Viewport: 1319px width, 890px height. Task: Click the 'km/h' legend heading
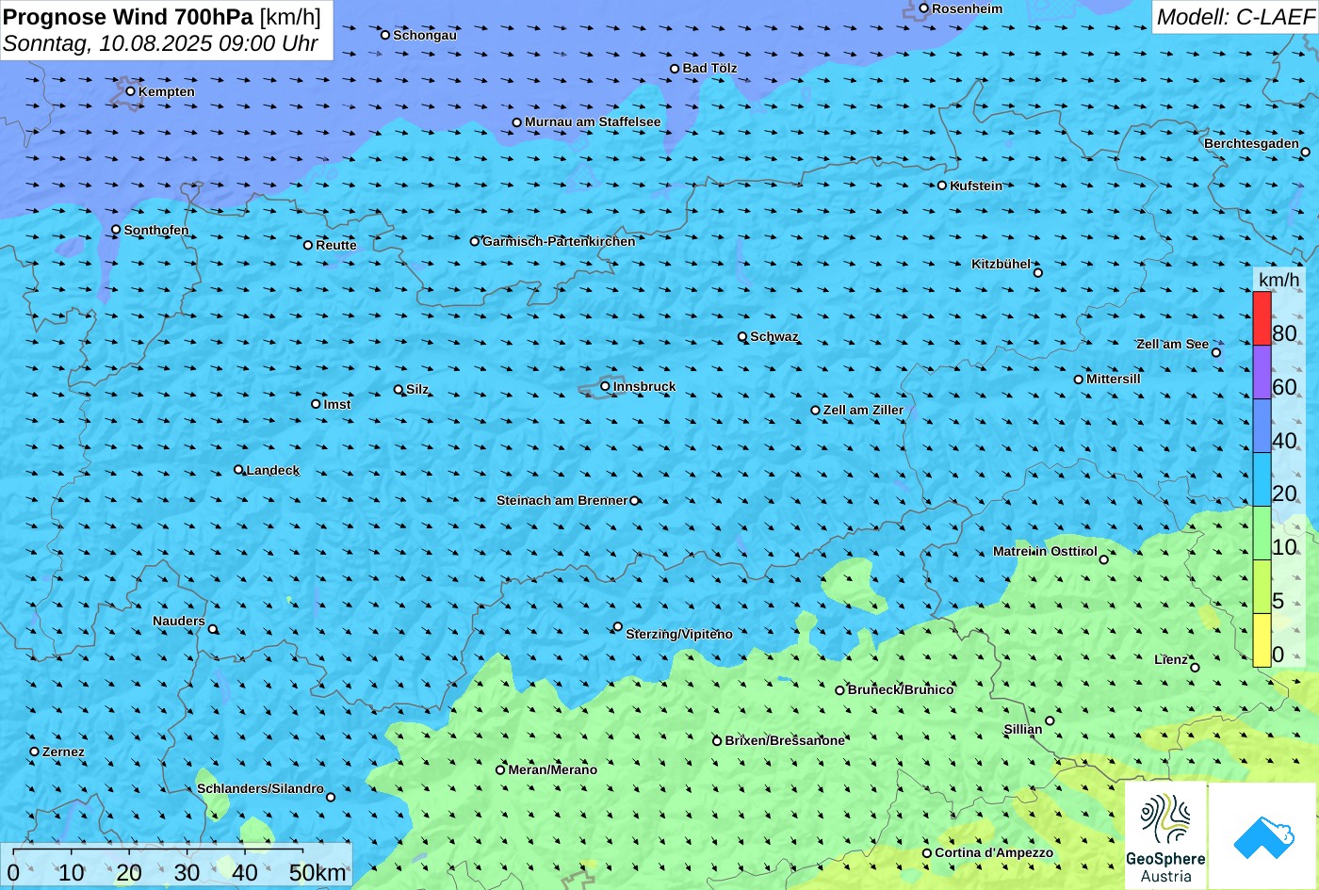coord(1278,280)
